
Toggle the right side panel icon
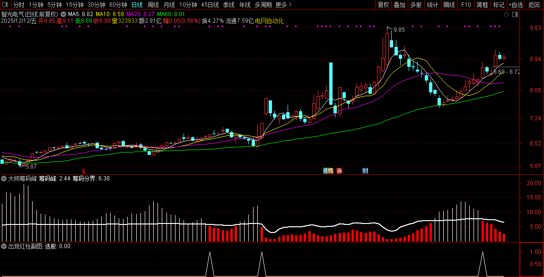pyautogui.click(x=515, y=15)
